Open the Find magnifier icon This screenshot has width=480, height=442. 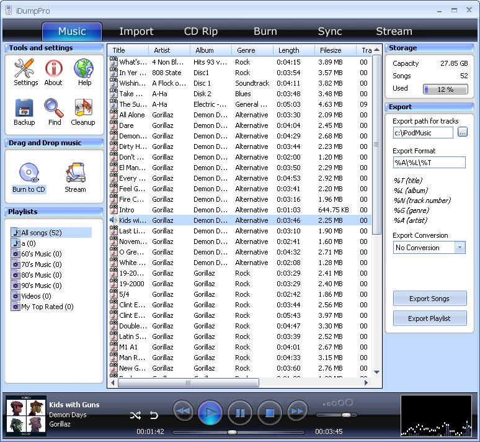point(54,109)
